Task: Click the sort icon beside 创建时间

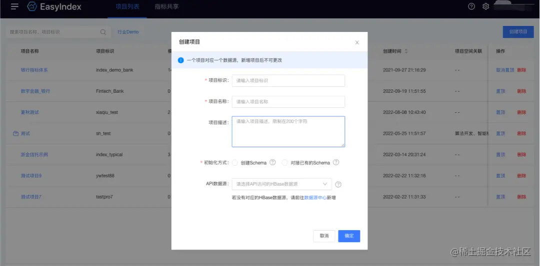Action: coord(406,51)
